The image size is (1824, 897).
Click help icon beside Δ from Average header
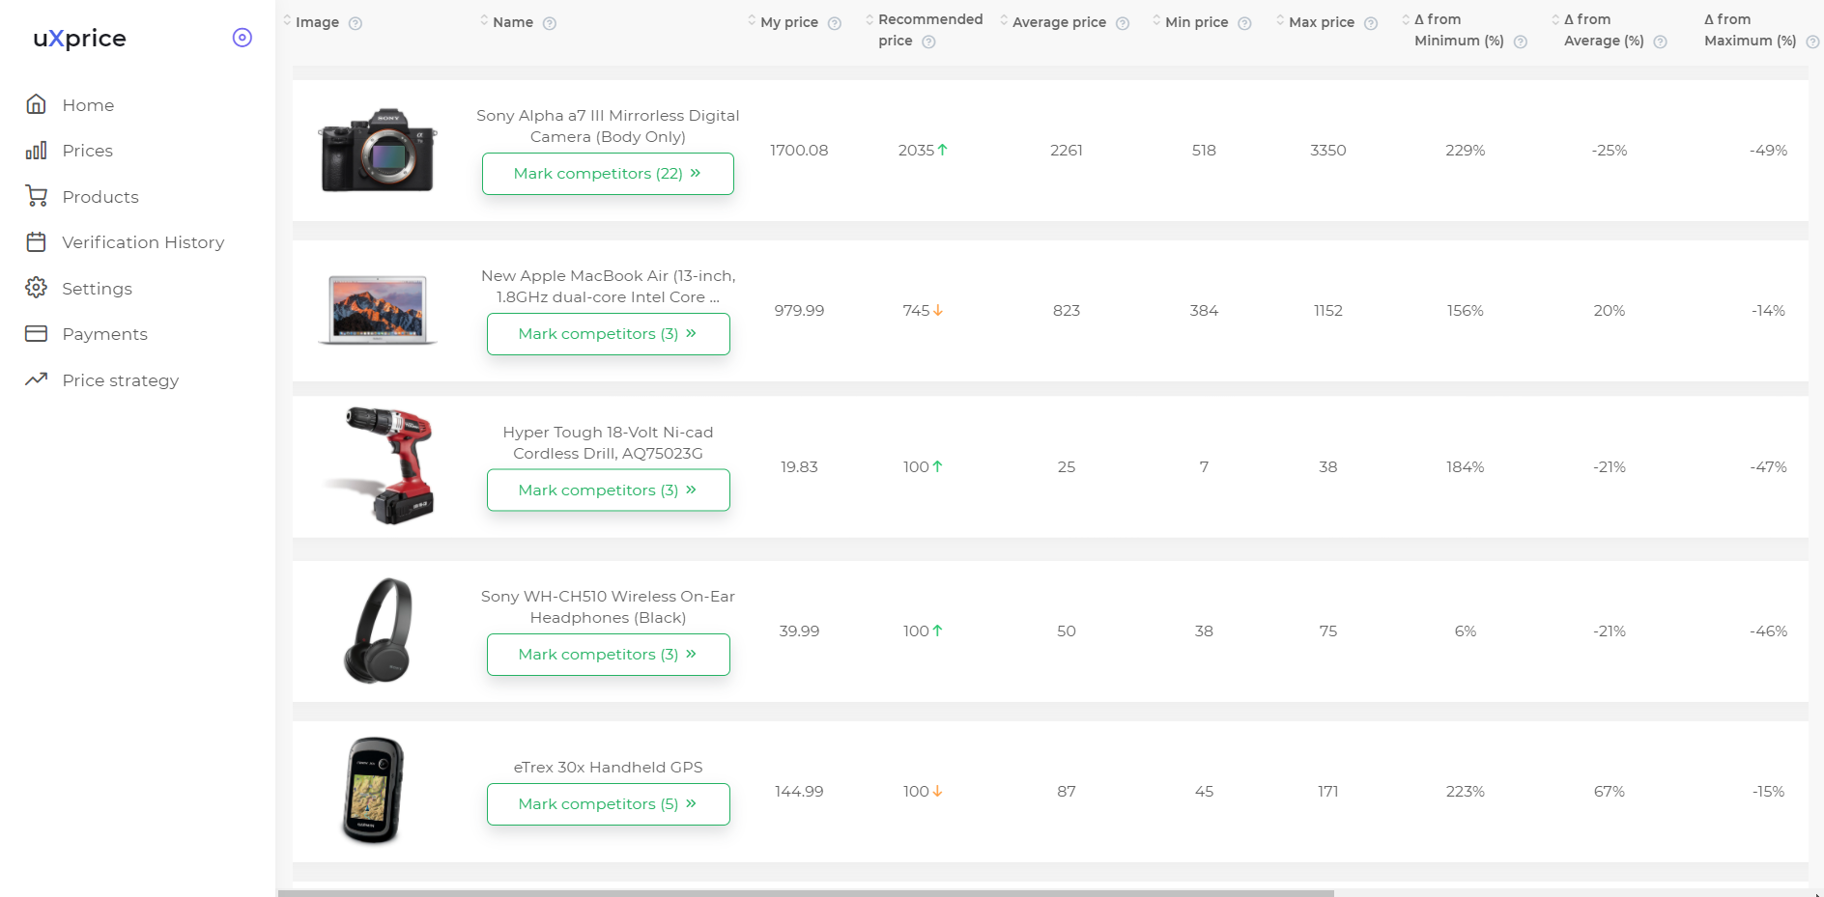(1660, 42)
